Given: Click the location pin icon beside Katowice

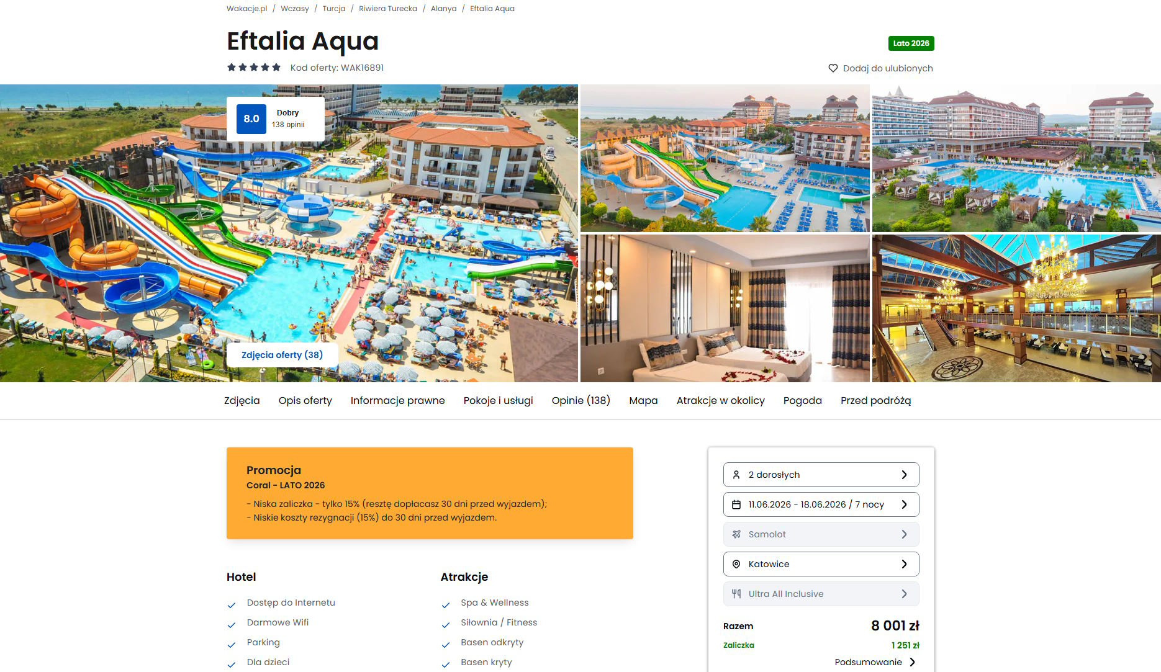Looking at the screenshot, I should tap(736, 564).
